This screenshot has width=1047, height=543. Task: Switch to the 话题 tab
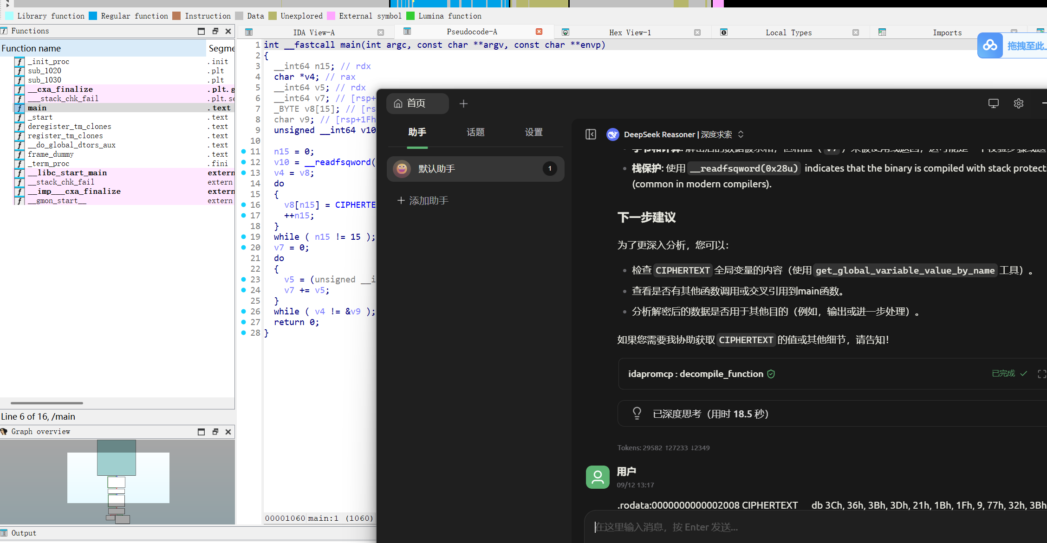pyautogui.click(x=475, y=132)
